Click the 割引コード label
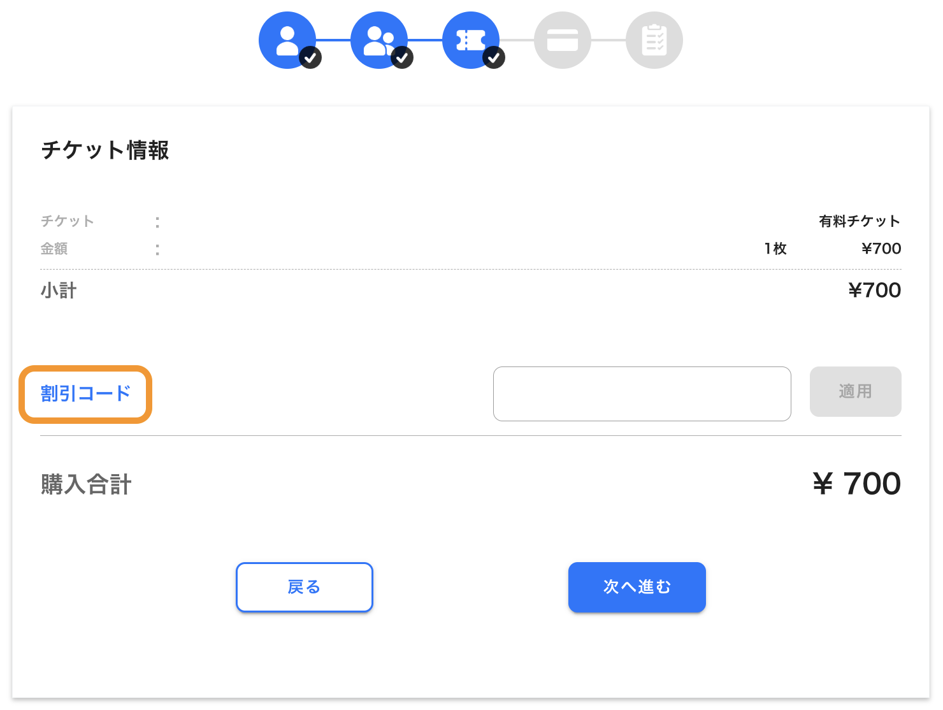The image size is (943, 710). (x=86, y=394)
